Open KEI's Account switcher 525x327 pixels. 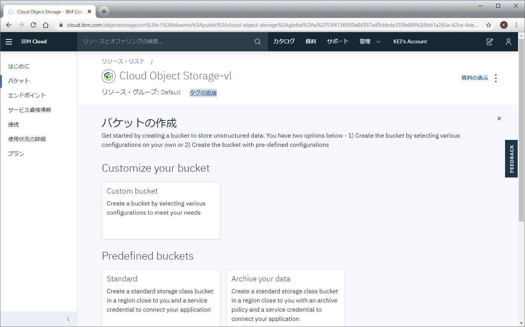click(410, 42)
